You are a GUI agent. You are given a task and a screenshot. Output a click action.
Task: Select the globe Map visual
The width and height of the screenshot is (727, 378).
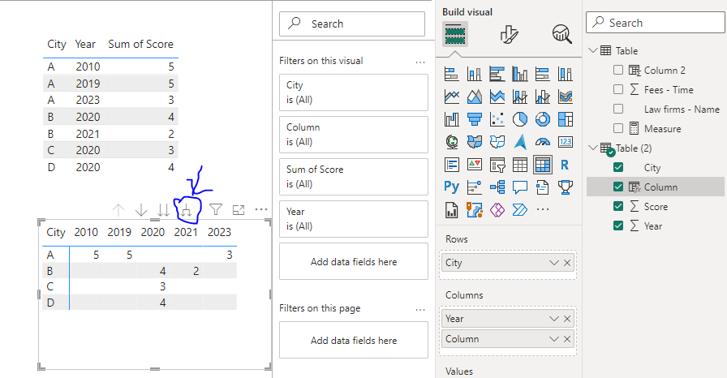(x=451, y=142)
